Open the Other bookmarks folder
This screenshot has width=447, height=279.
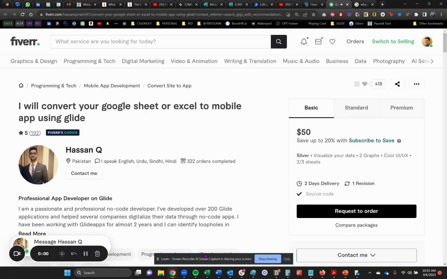pyautogui.click(x=428, y=23)
